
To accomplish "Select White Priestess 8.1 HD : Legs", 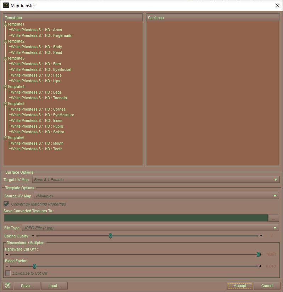I will tap(36, 92).
